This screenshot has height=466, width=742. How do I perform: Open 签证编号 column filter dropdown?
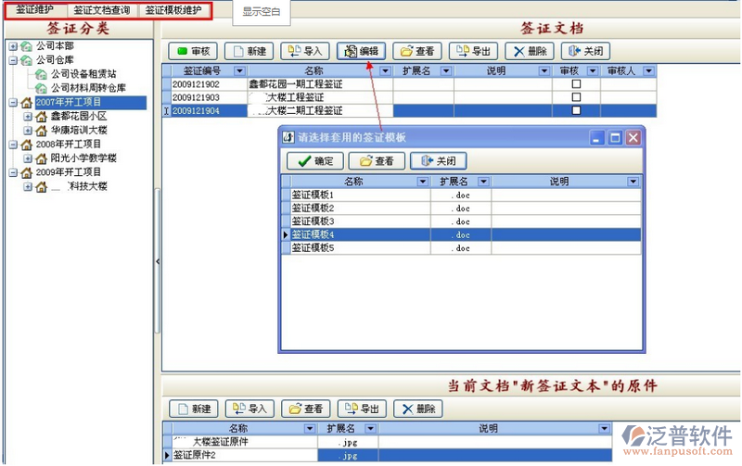pos(239,71)
